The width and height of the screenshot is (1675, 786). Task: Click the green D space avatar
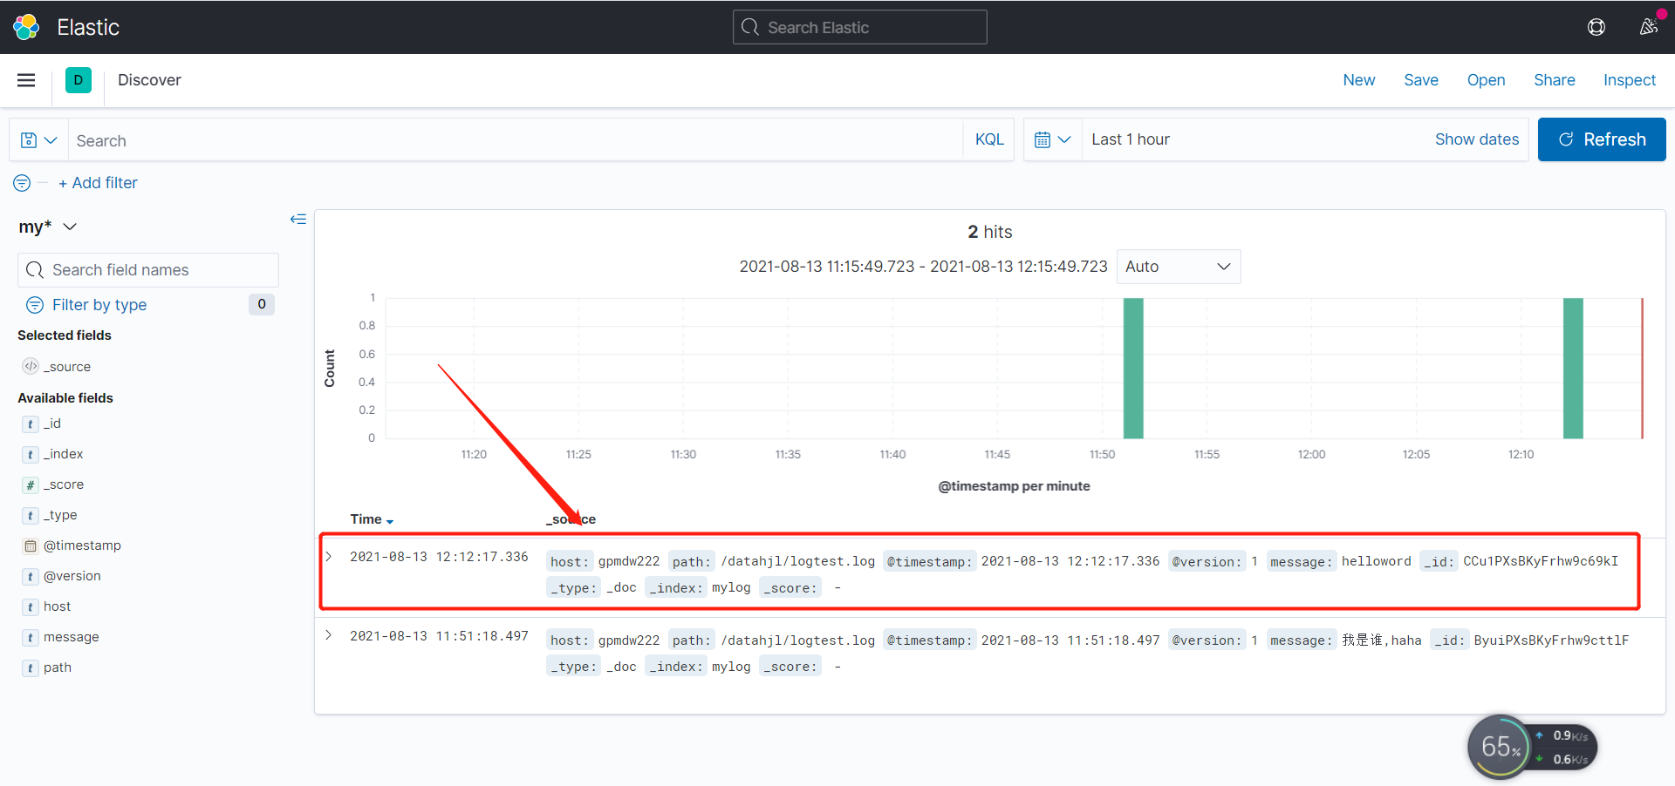pyautogui.click(x=79, y=80)
